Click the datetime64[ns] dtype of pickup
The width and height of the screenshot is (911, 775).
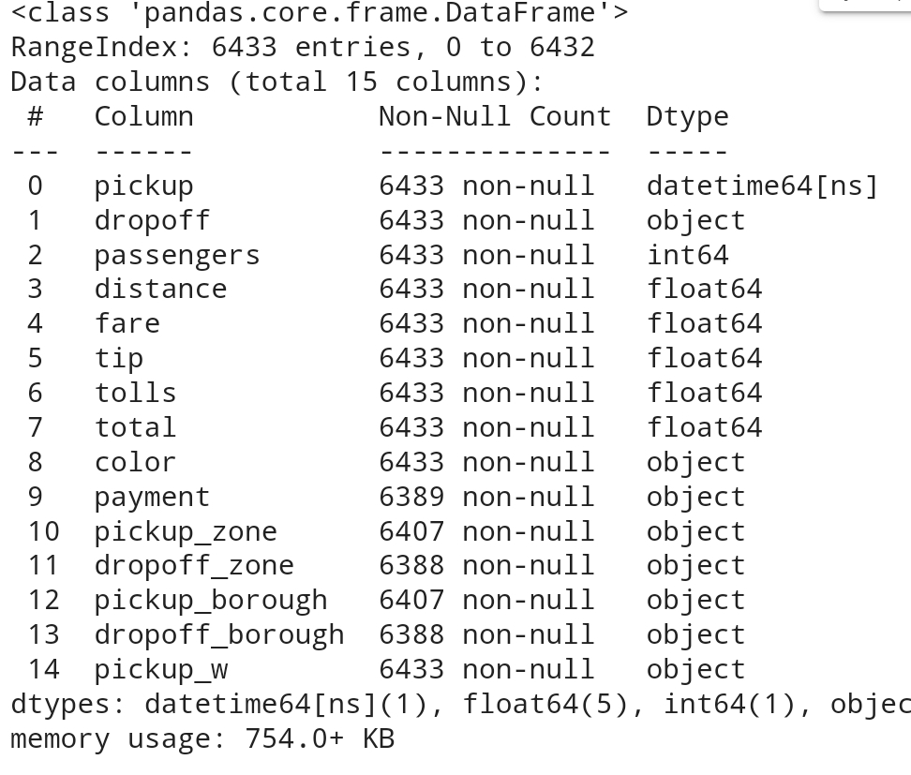762,186
